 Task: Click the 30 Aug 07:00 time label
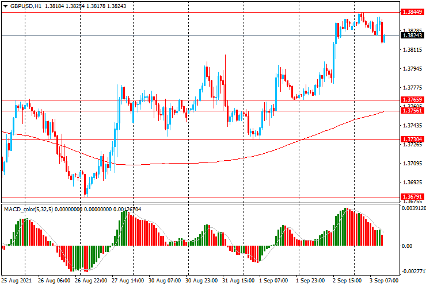point(165,281)
